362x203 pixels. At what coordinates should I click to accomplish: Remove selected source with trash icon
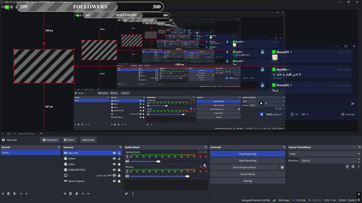(70, 194)
